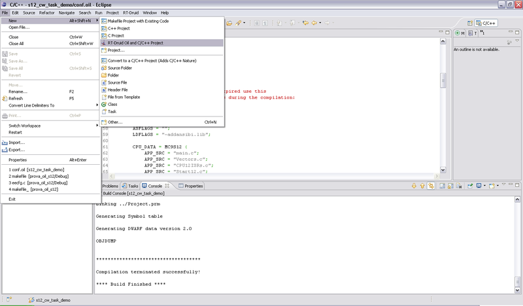Click Exit in the File menu

click(50, 199)
